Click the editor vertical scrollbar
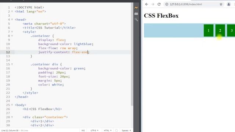Screen dimensions: 235x132 (132, 54)
